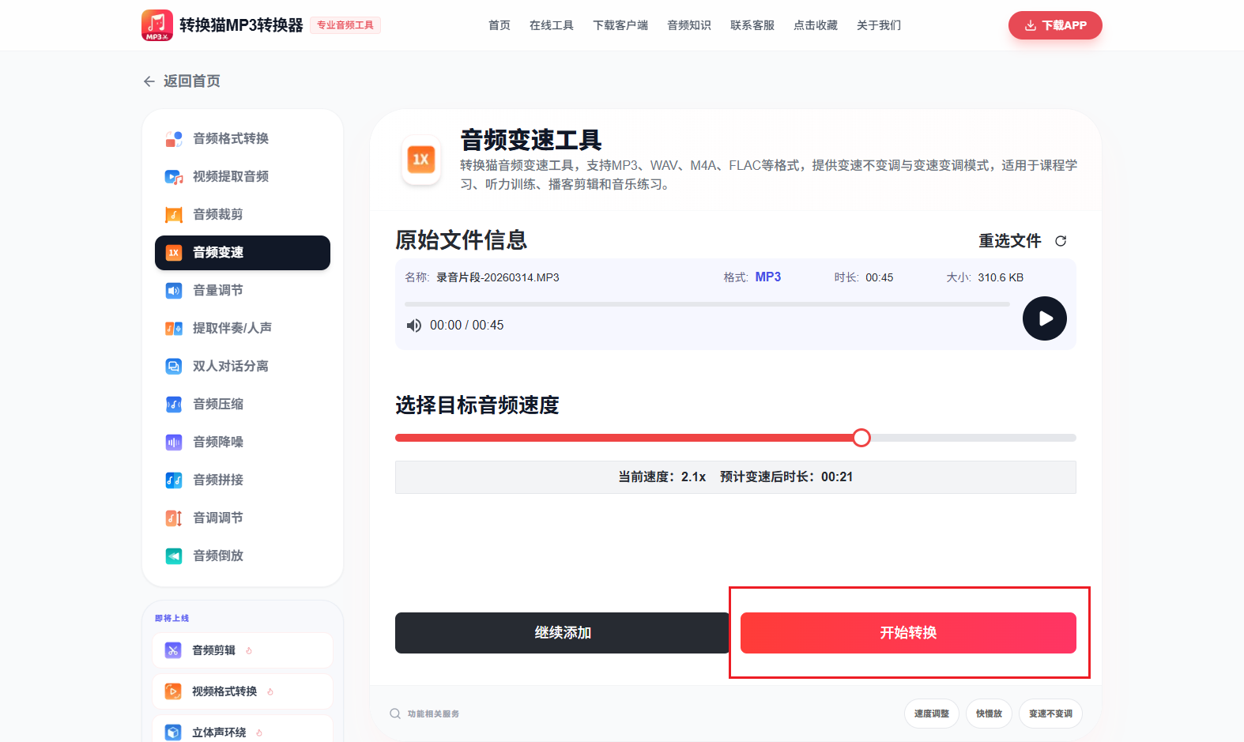Screen dimensions: 1244x742
Task: Select the 音频倒放 tool
Action: [x=217, y=556]
